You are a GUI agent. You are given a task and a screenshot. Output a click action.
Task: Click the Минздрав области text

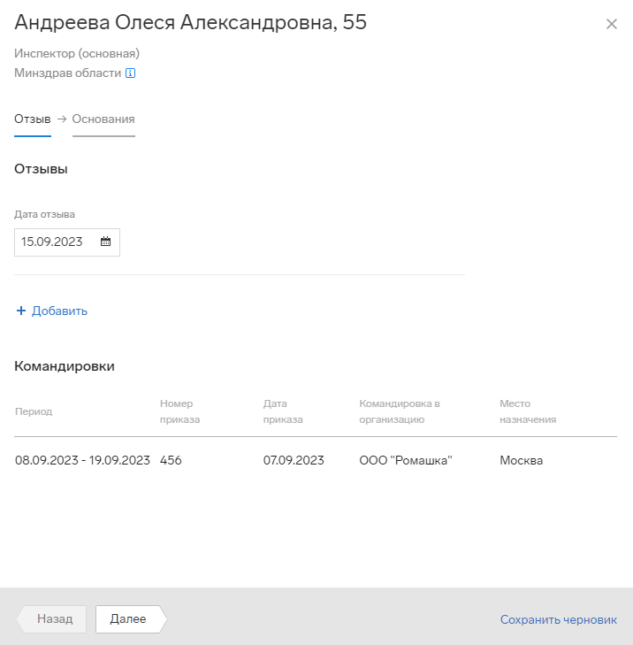coord(68,73)
